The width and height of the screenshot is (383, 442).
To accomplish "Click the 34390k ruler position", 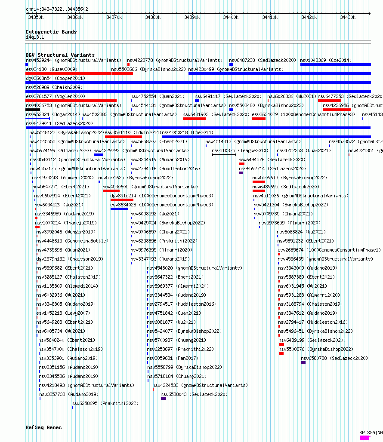I will (192, 18).
